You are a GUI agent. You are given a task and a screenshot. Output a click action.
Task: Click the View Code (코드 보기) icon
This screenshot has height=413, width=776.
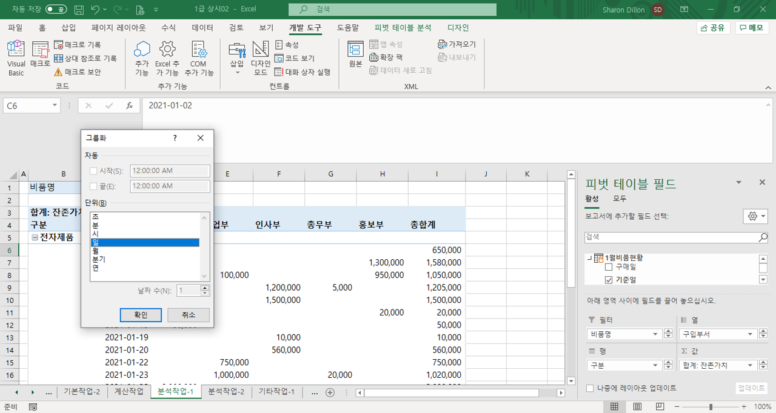coord(294,58)
